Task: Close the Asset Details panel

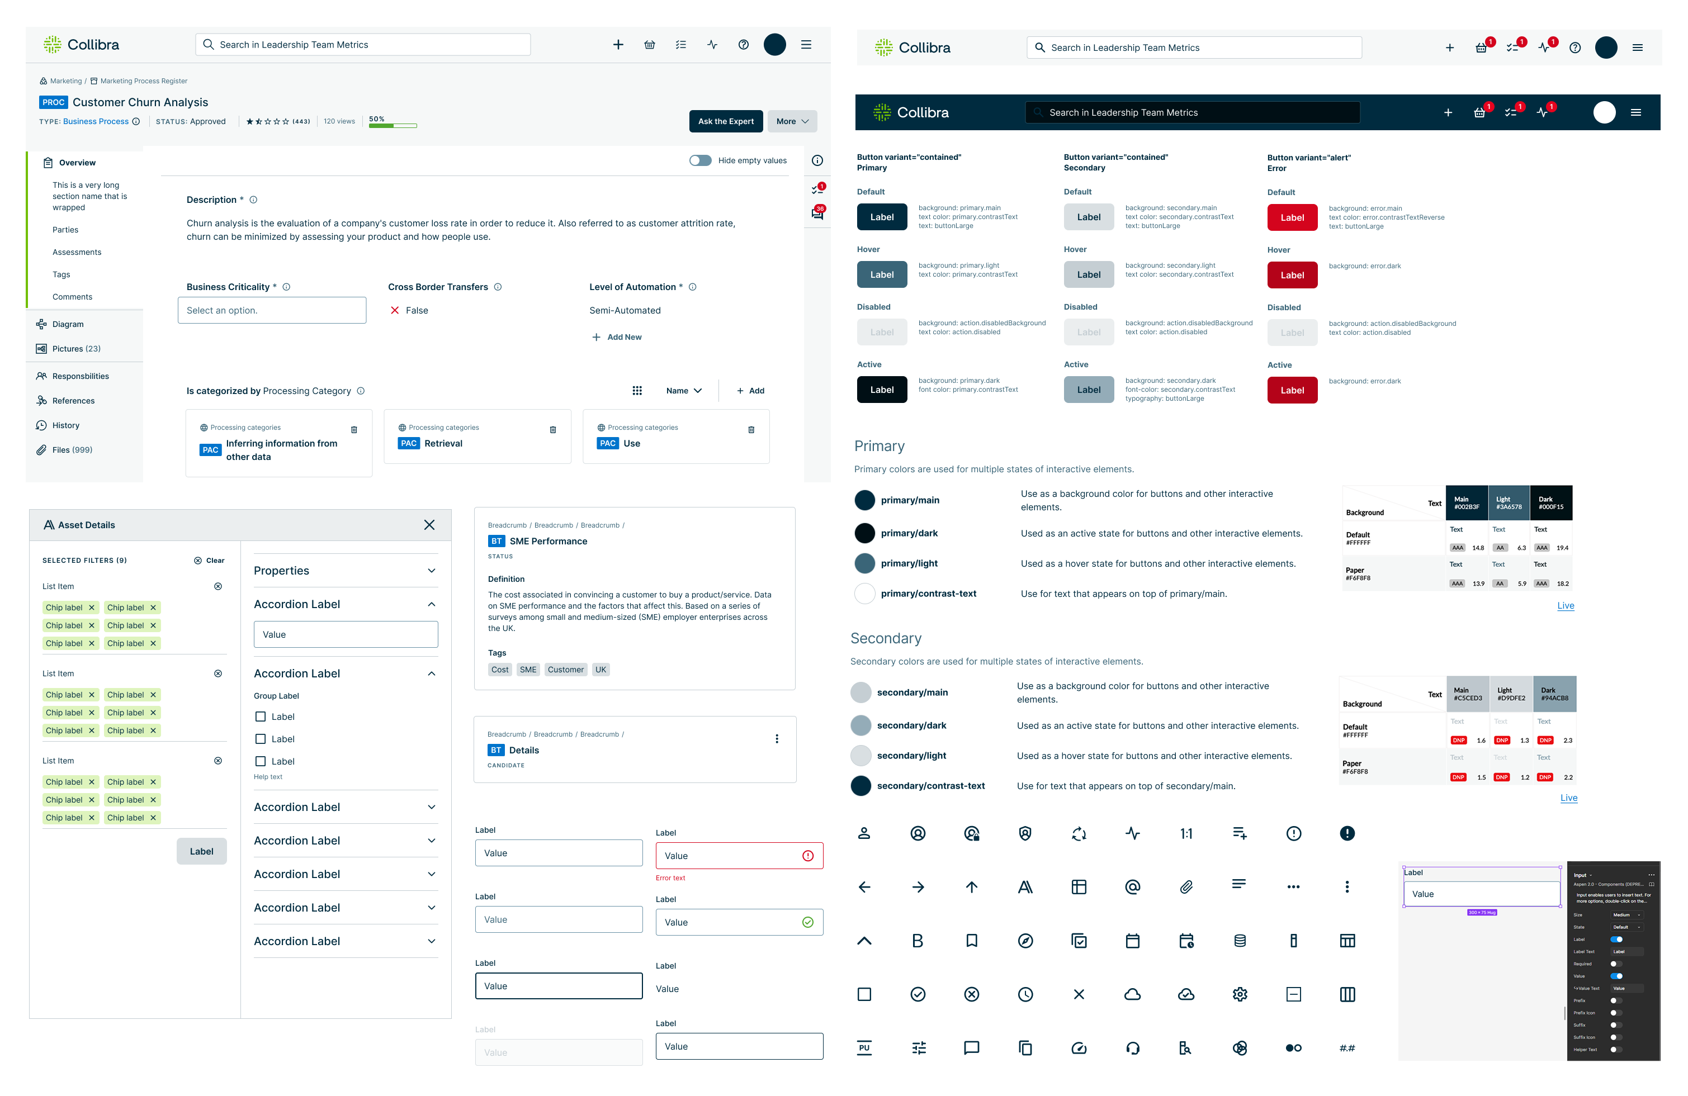Action: coord(429,525)
